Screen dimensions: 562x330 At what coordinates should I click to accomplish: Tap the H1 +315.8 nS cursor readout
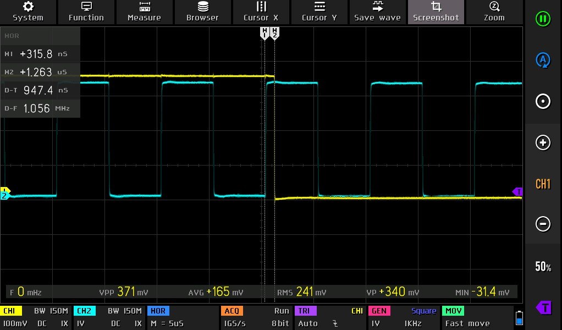point(40,54)
